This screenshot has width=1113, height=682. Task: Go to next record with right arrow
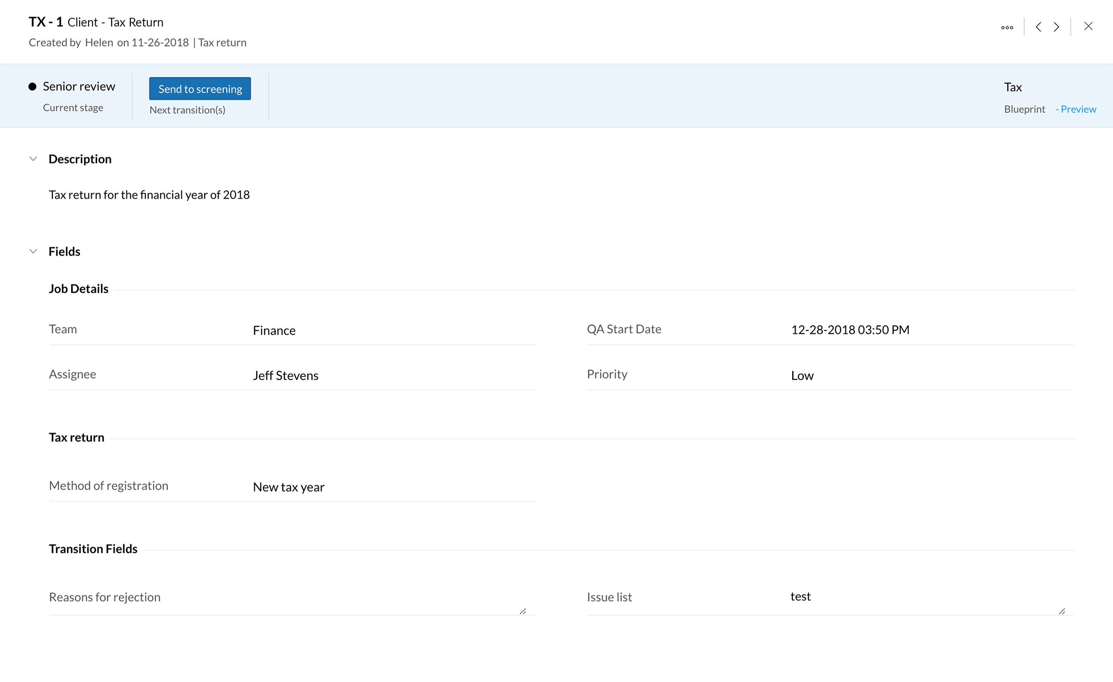click(x=1057, y=27)
